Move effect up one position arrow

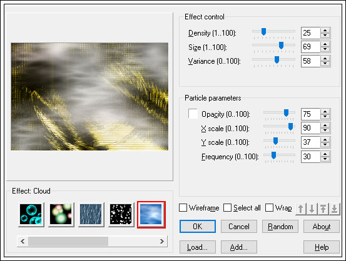click(x=300, y=209)
